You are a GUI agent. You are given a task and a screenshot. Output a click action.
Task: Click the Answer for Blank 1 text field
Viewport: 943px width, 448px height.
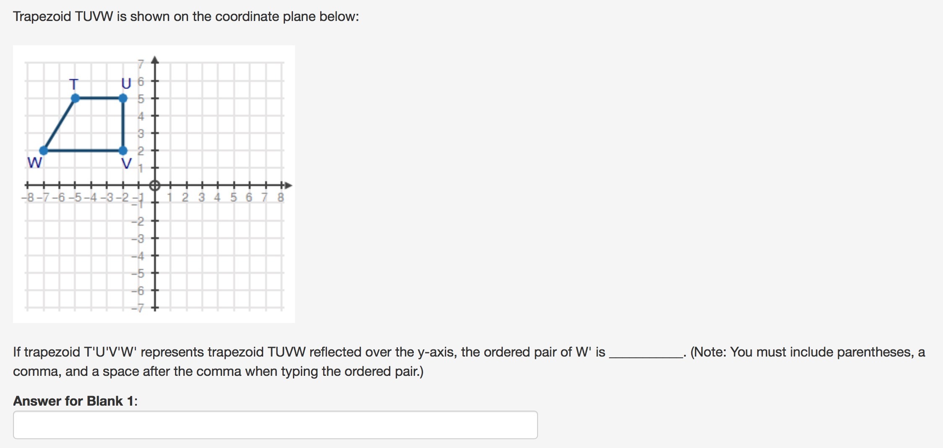[275, 425]
